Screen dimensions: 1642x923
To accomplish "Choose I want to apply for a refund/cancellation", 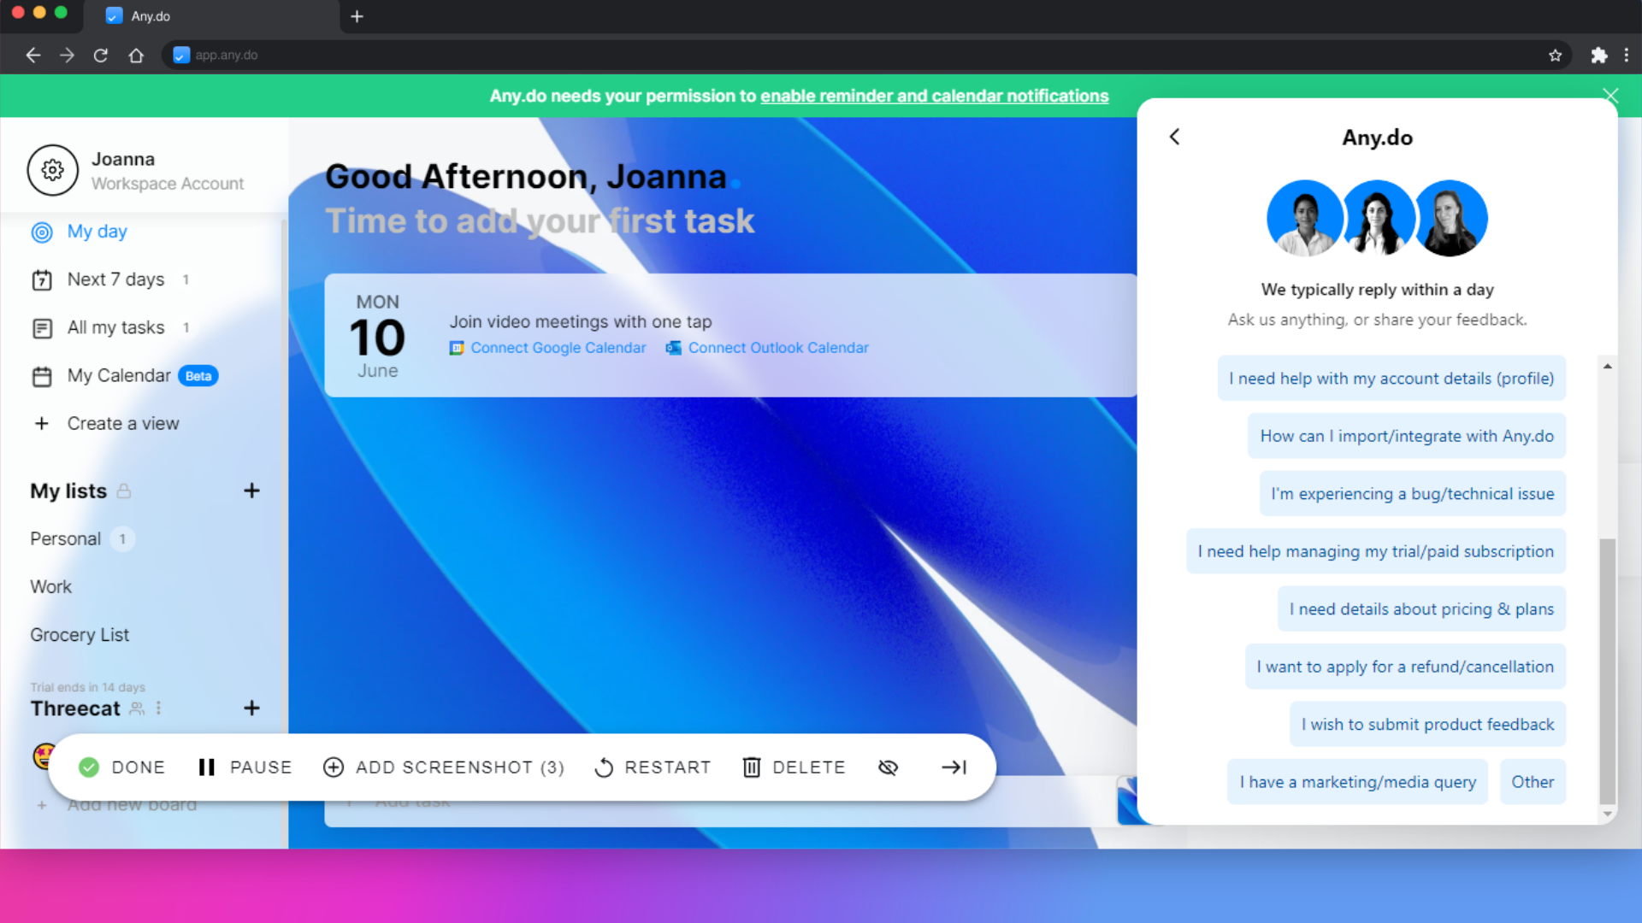I will tap(1405, 667).
